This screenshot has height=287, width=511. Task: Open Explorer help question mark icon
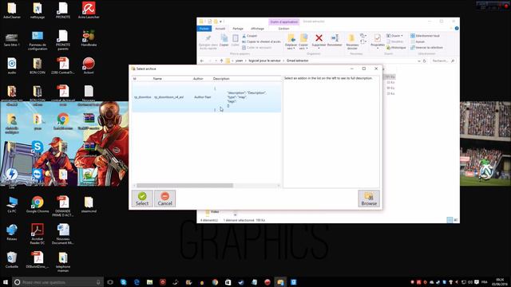(x=457, y=29)
